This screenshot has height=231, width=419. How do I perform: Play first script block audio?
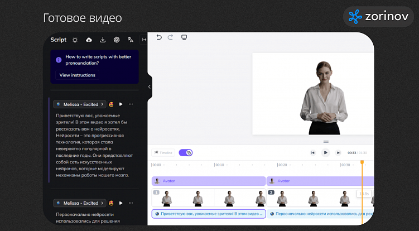click(x=121, y=104)
